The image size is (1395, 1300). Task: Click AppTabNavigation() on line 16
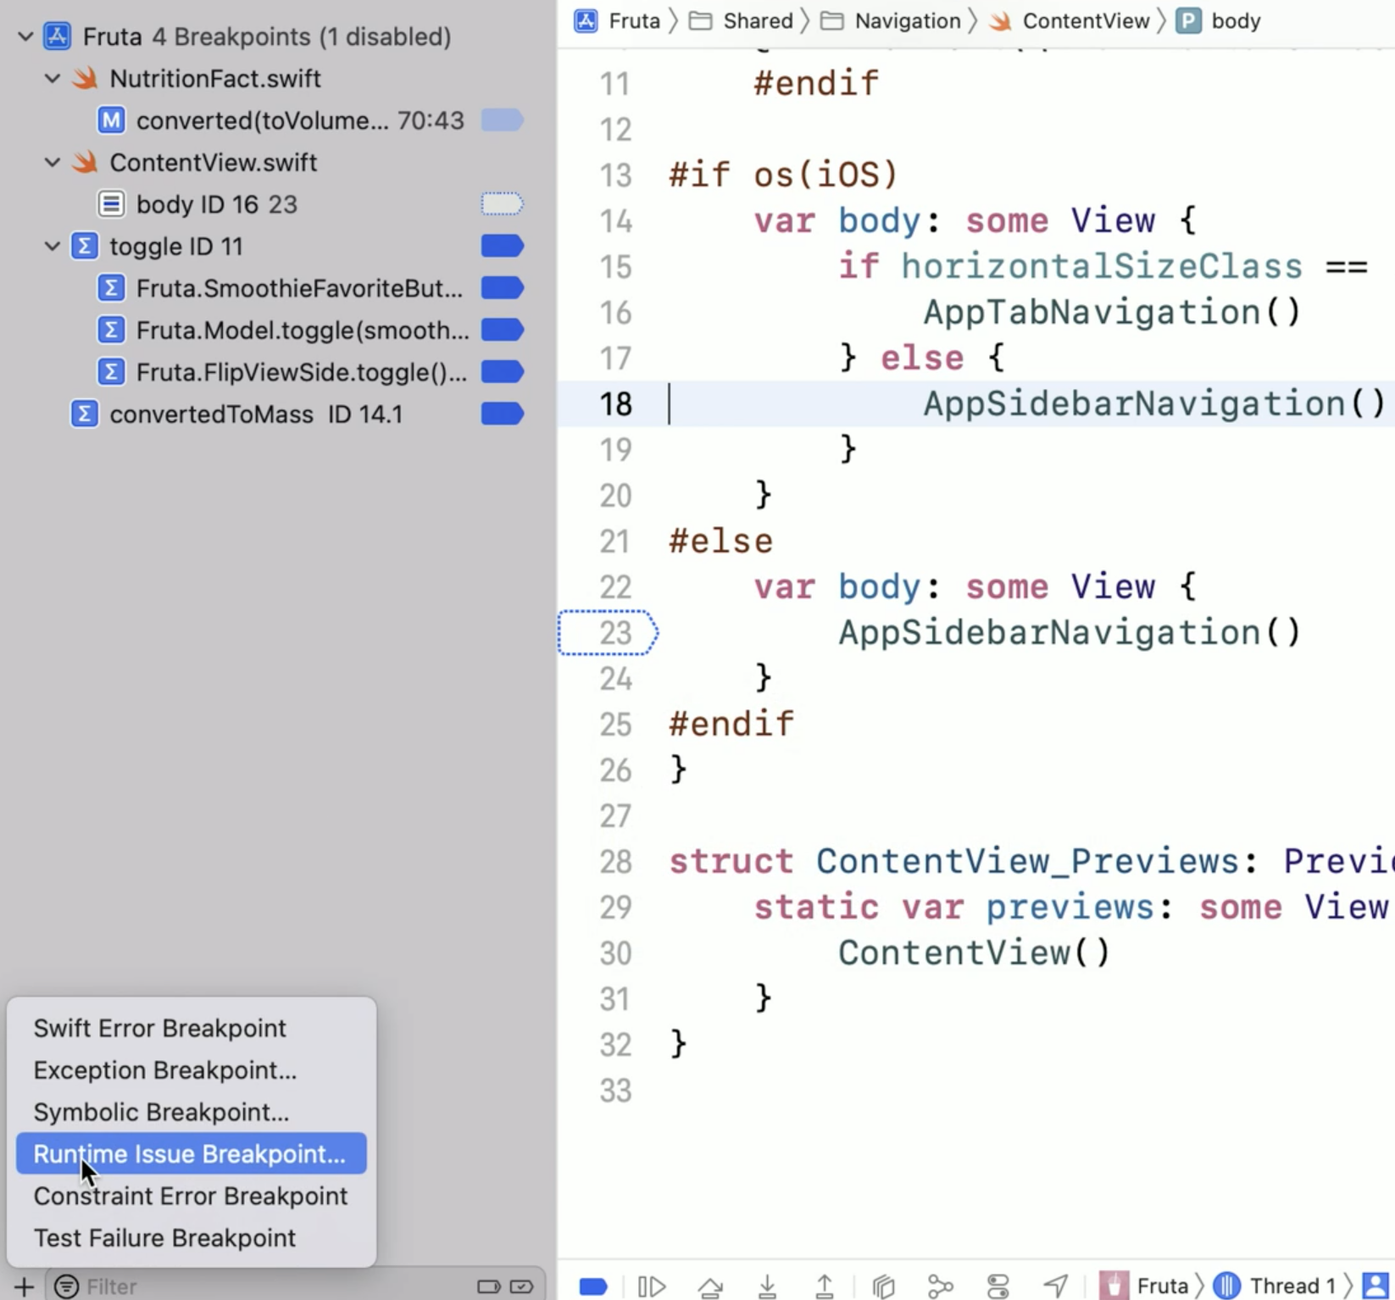click(1112, 313)
